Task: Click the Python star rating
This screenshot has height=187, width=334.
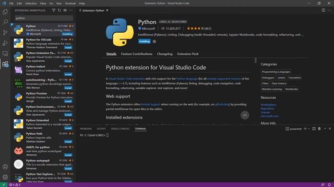Action: (199, 29)
